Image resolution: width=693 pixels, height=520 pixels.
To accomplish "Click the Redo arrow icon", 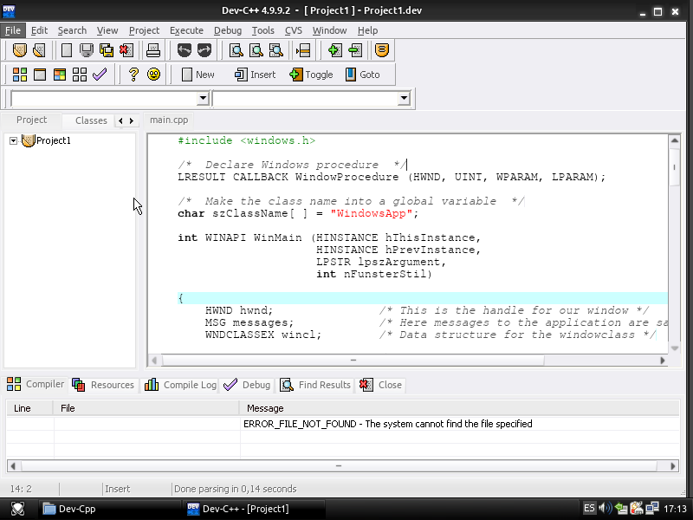I will point(204,50).
